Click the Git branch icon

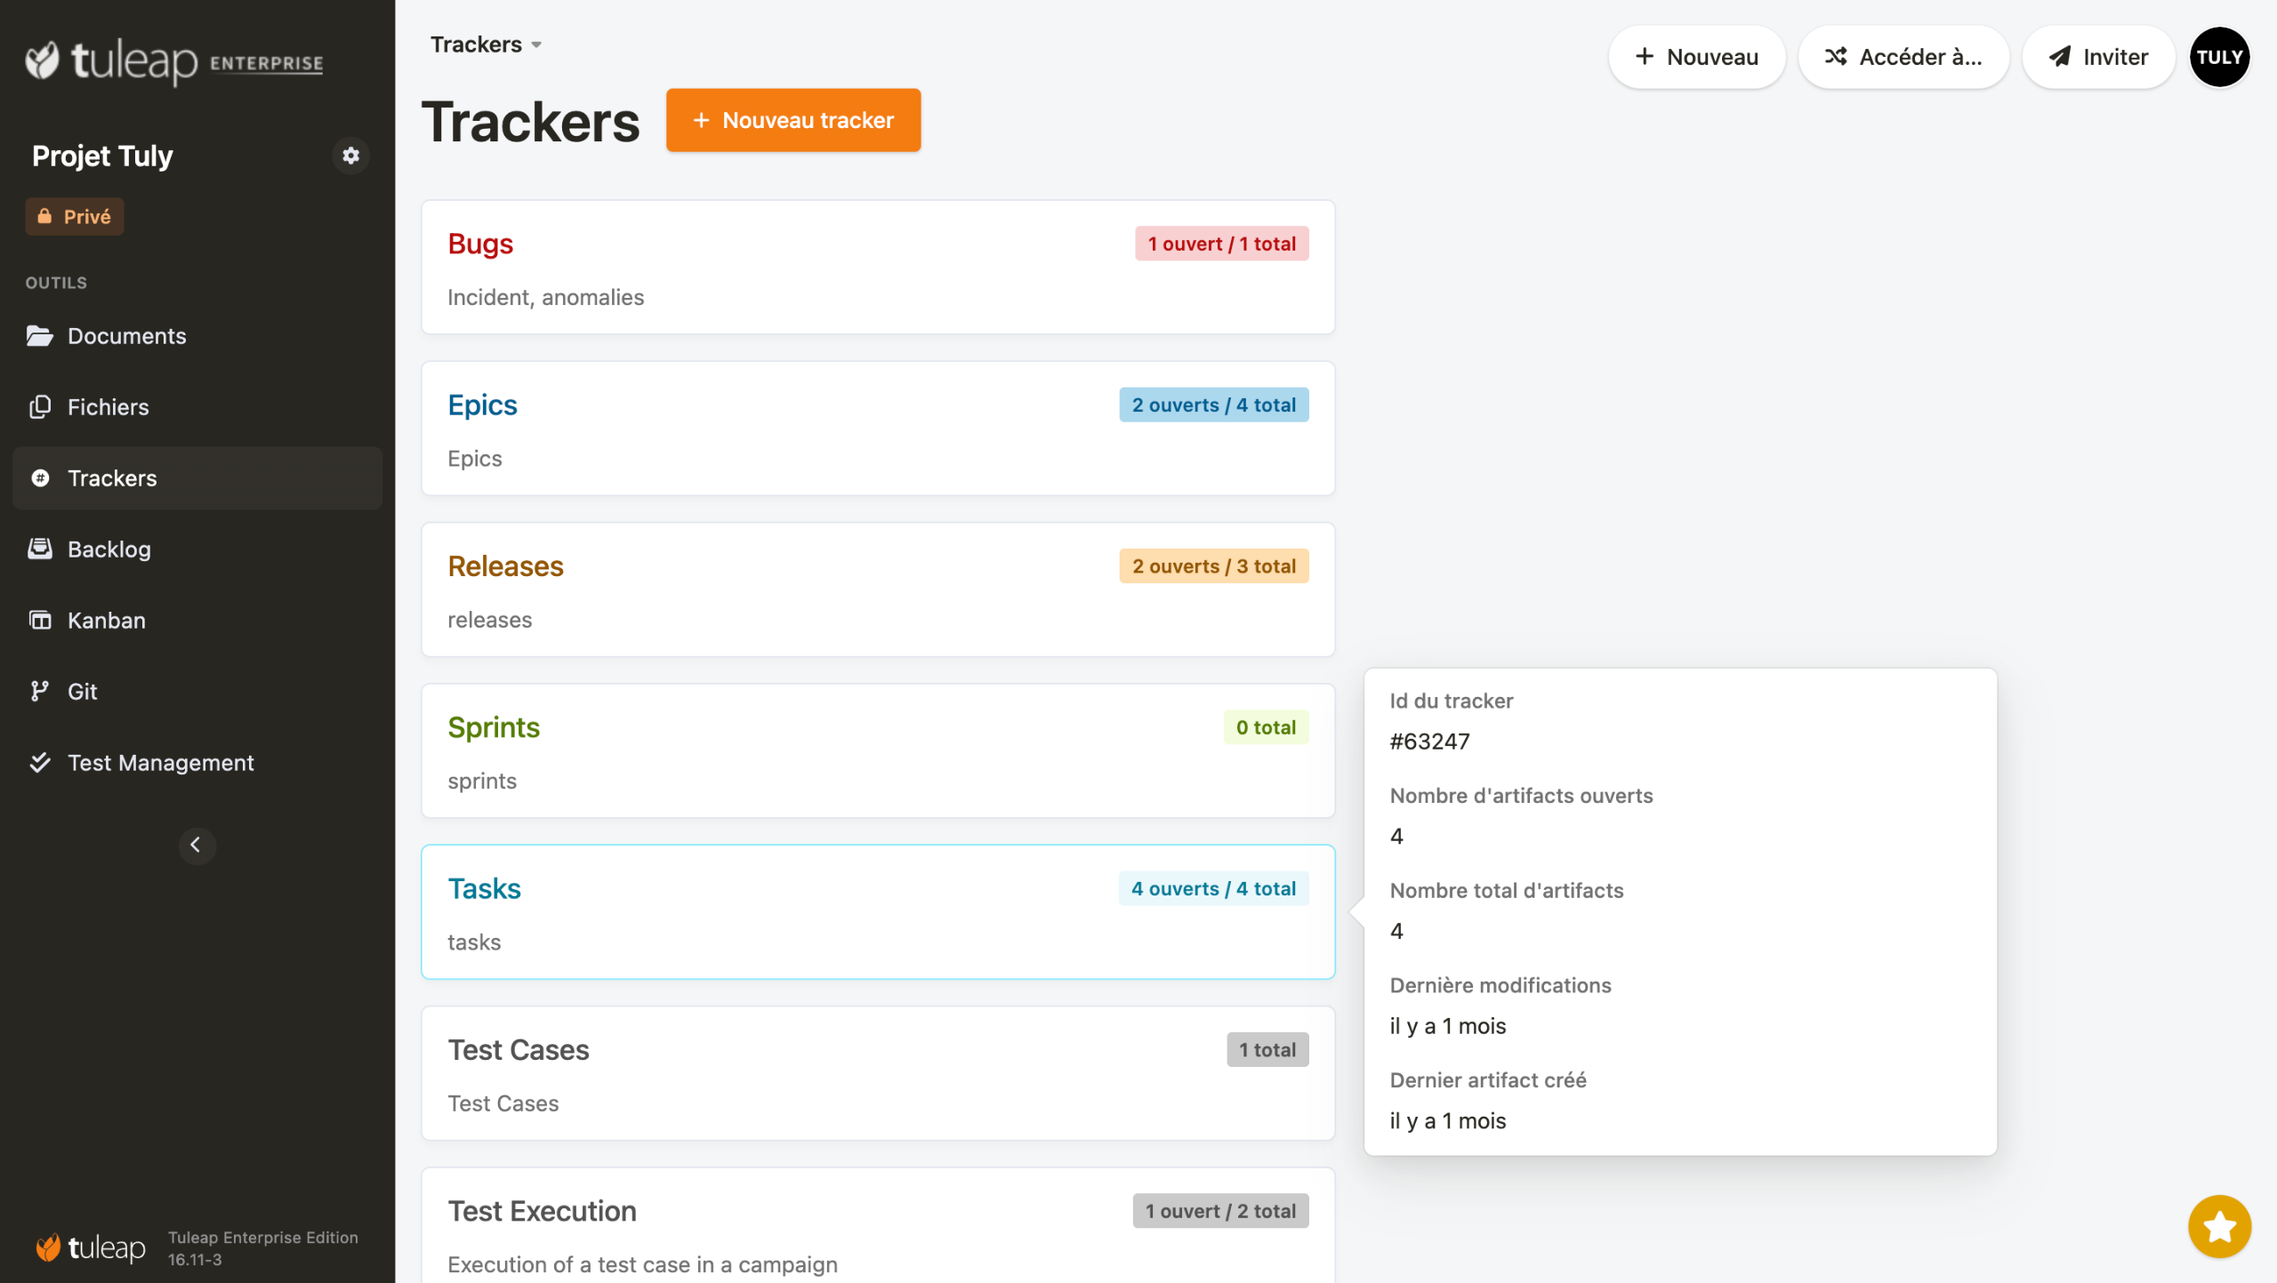(39, 691)
